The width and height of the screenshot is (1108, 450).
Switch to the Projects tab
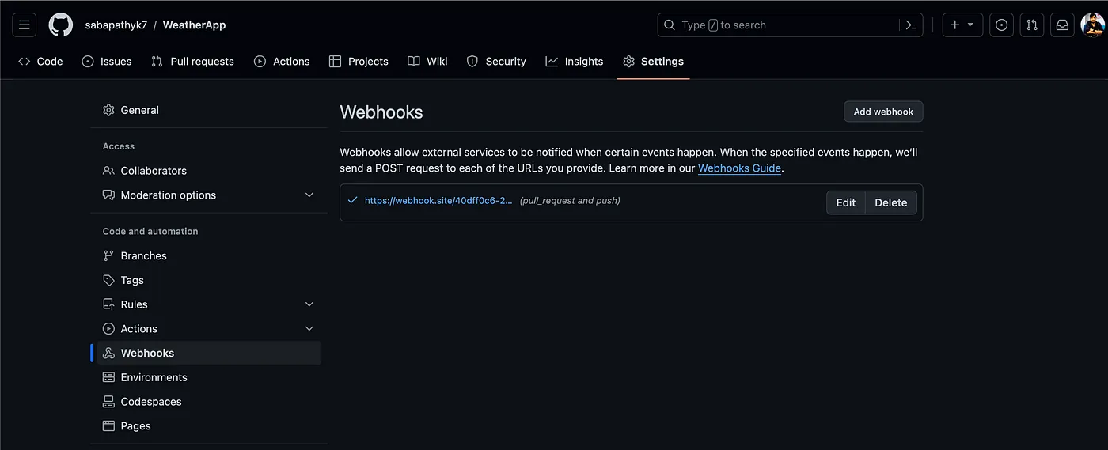pos(359,61)
